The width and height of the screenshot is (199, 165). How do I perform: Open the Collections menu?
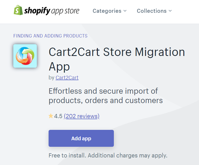click(x=151, y=11)
